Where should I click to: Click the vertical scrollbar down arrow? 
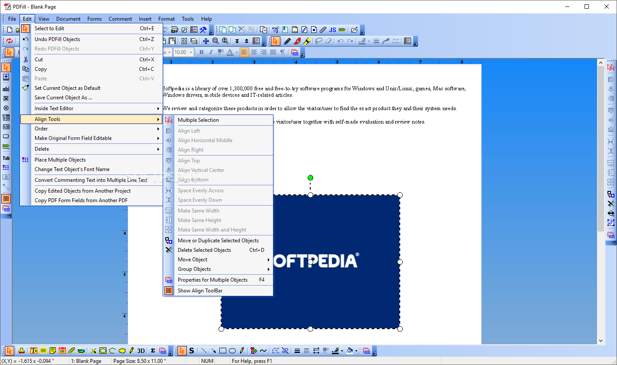click(601, 341)
